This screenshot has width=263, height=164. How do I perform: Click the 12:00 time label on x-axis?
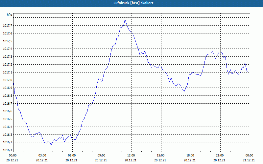tap(131, 155)
